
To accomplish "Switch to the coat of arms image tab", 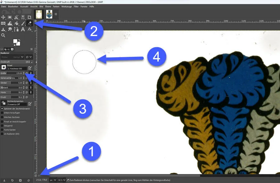I will point(49,14).
